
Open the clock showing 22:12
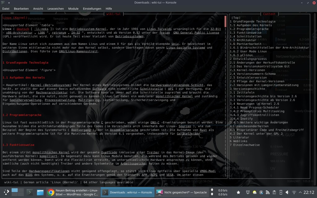309,192
